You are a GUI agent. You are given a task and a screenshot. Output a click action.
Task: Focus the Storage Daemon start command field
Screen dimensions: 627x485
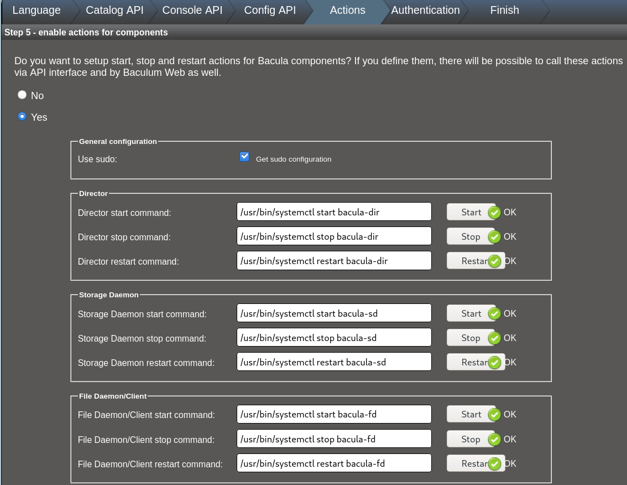(x=334, y=313)
